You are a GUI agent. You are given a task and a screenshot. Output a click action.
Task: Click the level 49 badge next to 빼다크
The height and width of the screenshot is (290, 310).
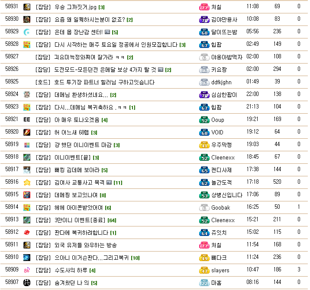click(204, 258)
